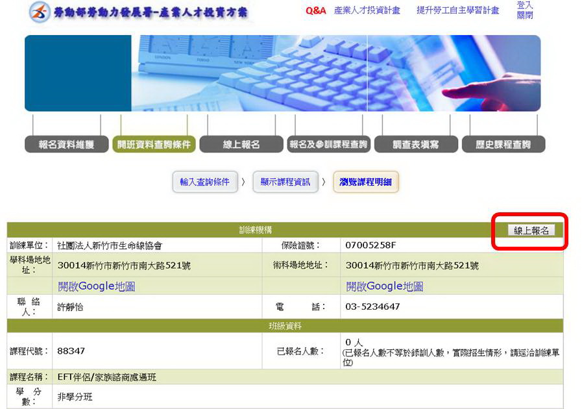Screen dimensions: 582x409
Task: Select the 瀏覽課程明細 step
Action: point(365,182)
